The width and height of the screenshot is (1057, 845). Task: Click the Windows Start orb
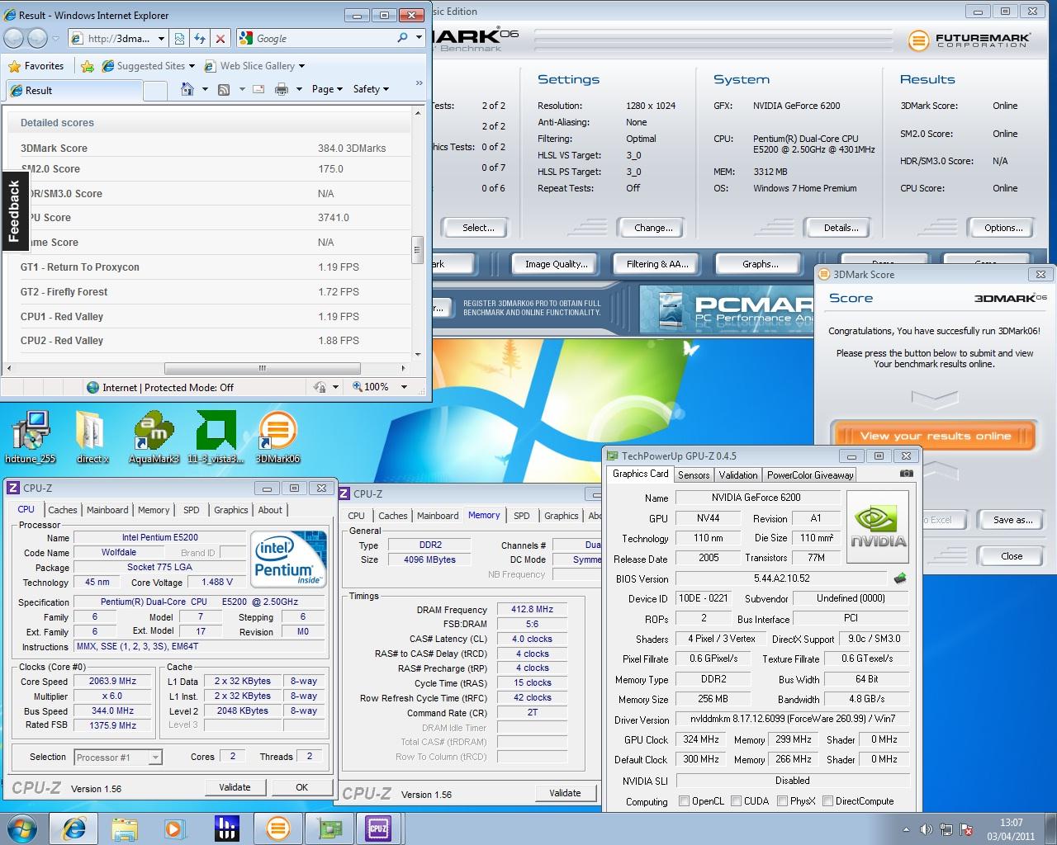(21, 828)
